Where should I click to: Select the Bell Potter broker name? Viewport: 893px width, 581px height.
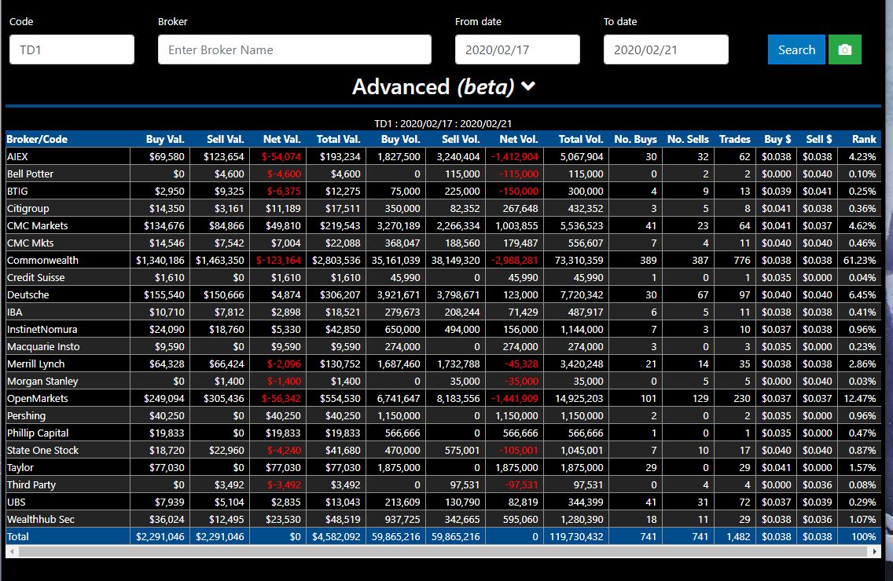tap(30, 174)
